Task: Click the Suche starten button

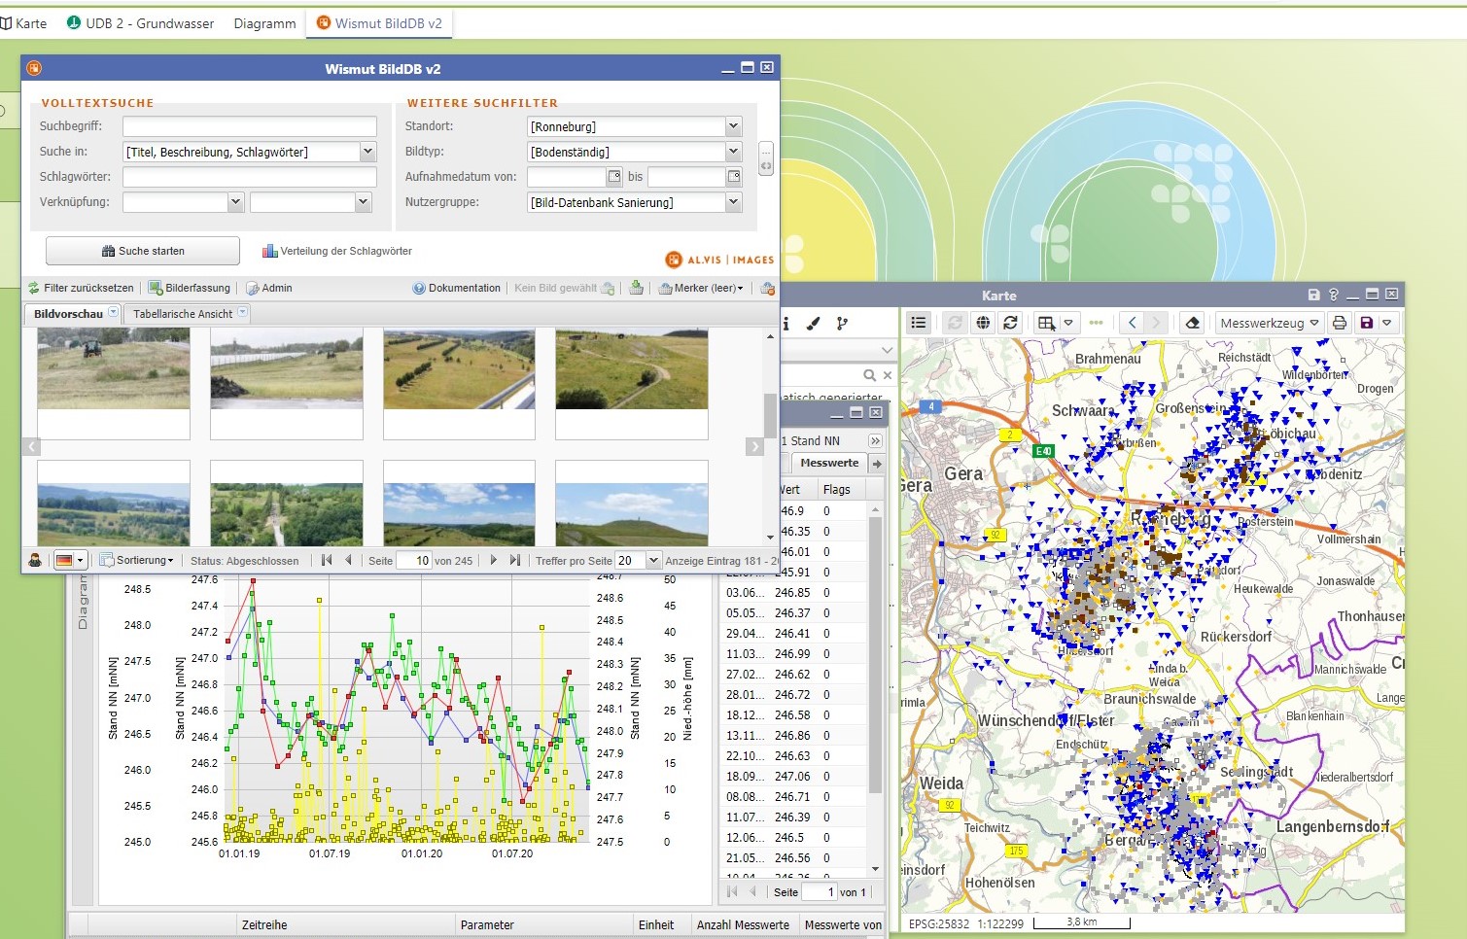Action: click(143, 251)
